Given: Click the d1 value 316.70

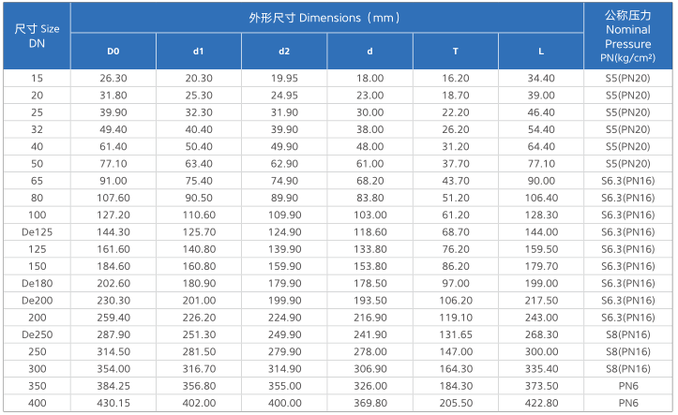Looking at the screenshot, I should [x=199, y=369].
